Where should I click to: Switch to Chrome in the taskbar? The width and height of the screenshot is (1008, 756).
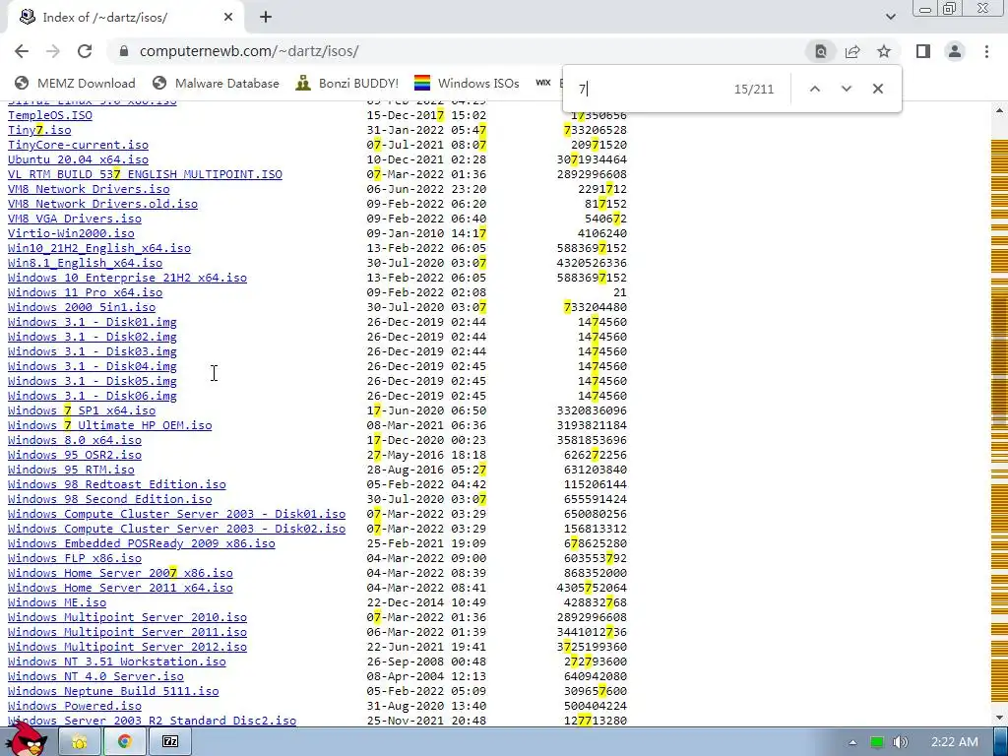pyautogui.click(x=125, y=742)
